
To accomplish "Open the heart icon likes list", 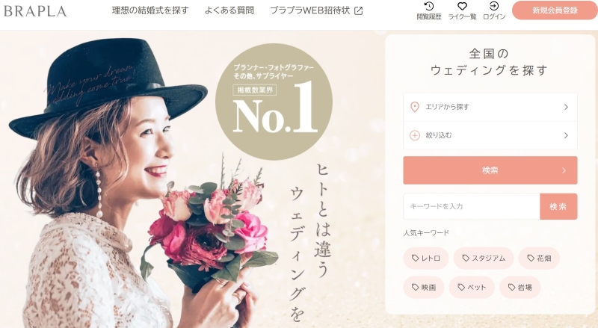I will (x=462, y=7).
